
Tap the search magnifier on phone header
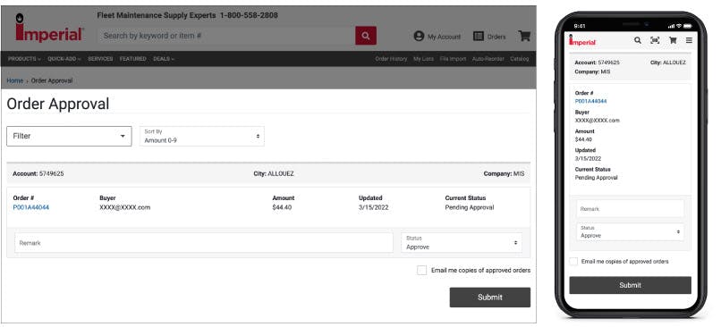637,40
